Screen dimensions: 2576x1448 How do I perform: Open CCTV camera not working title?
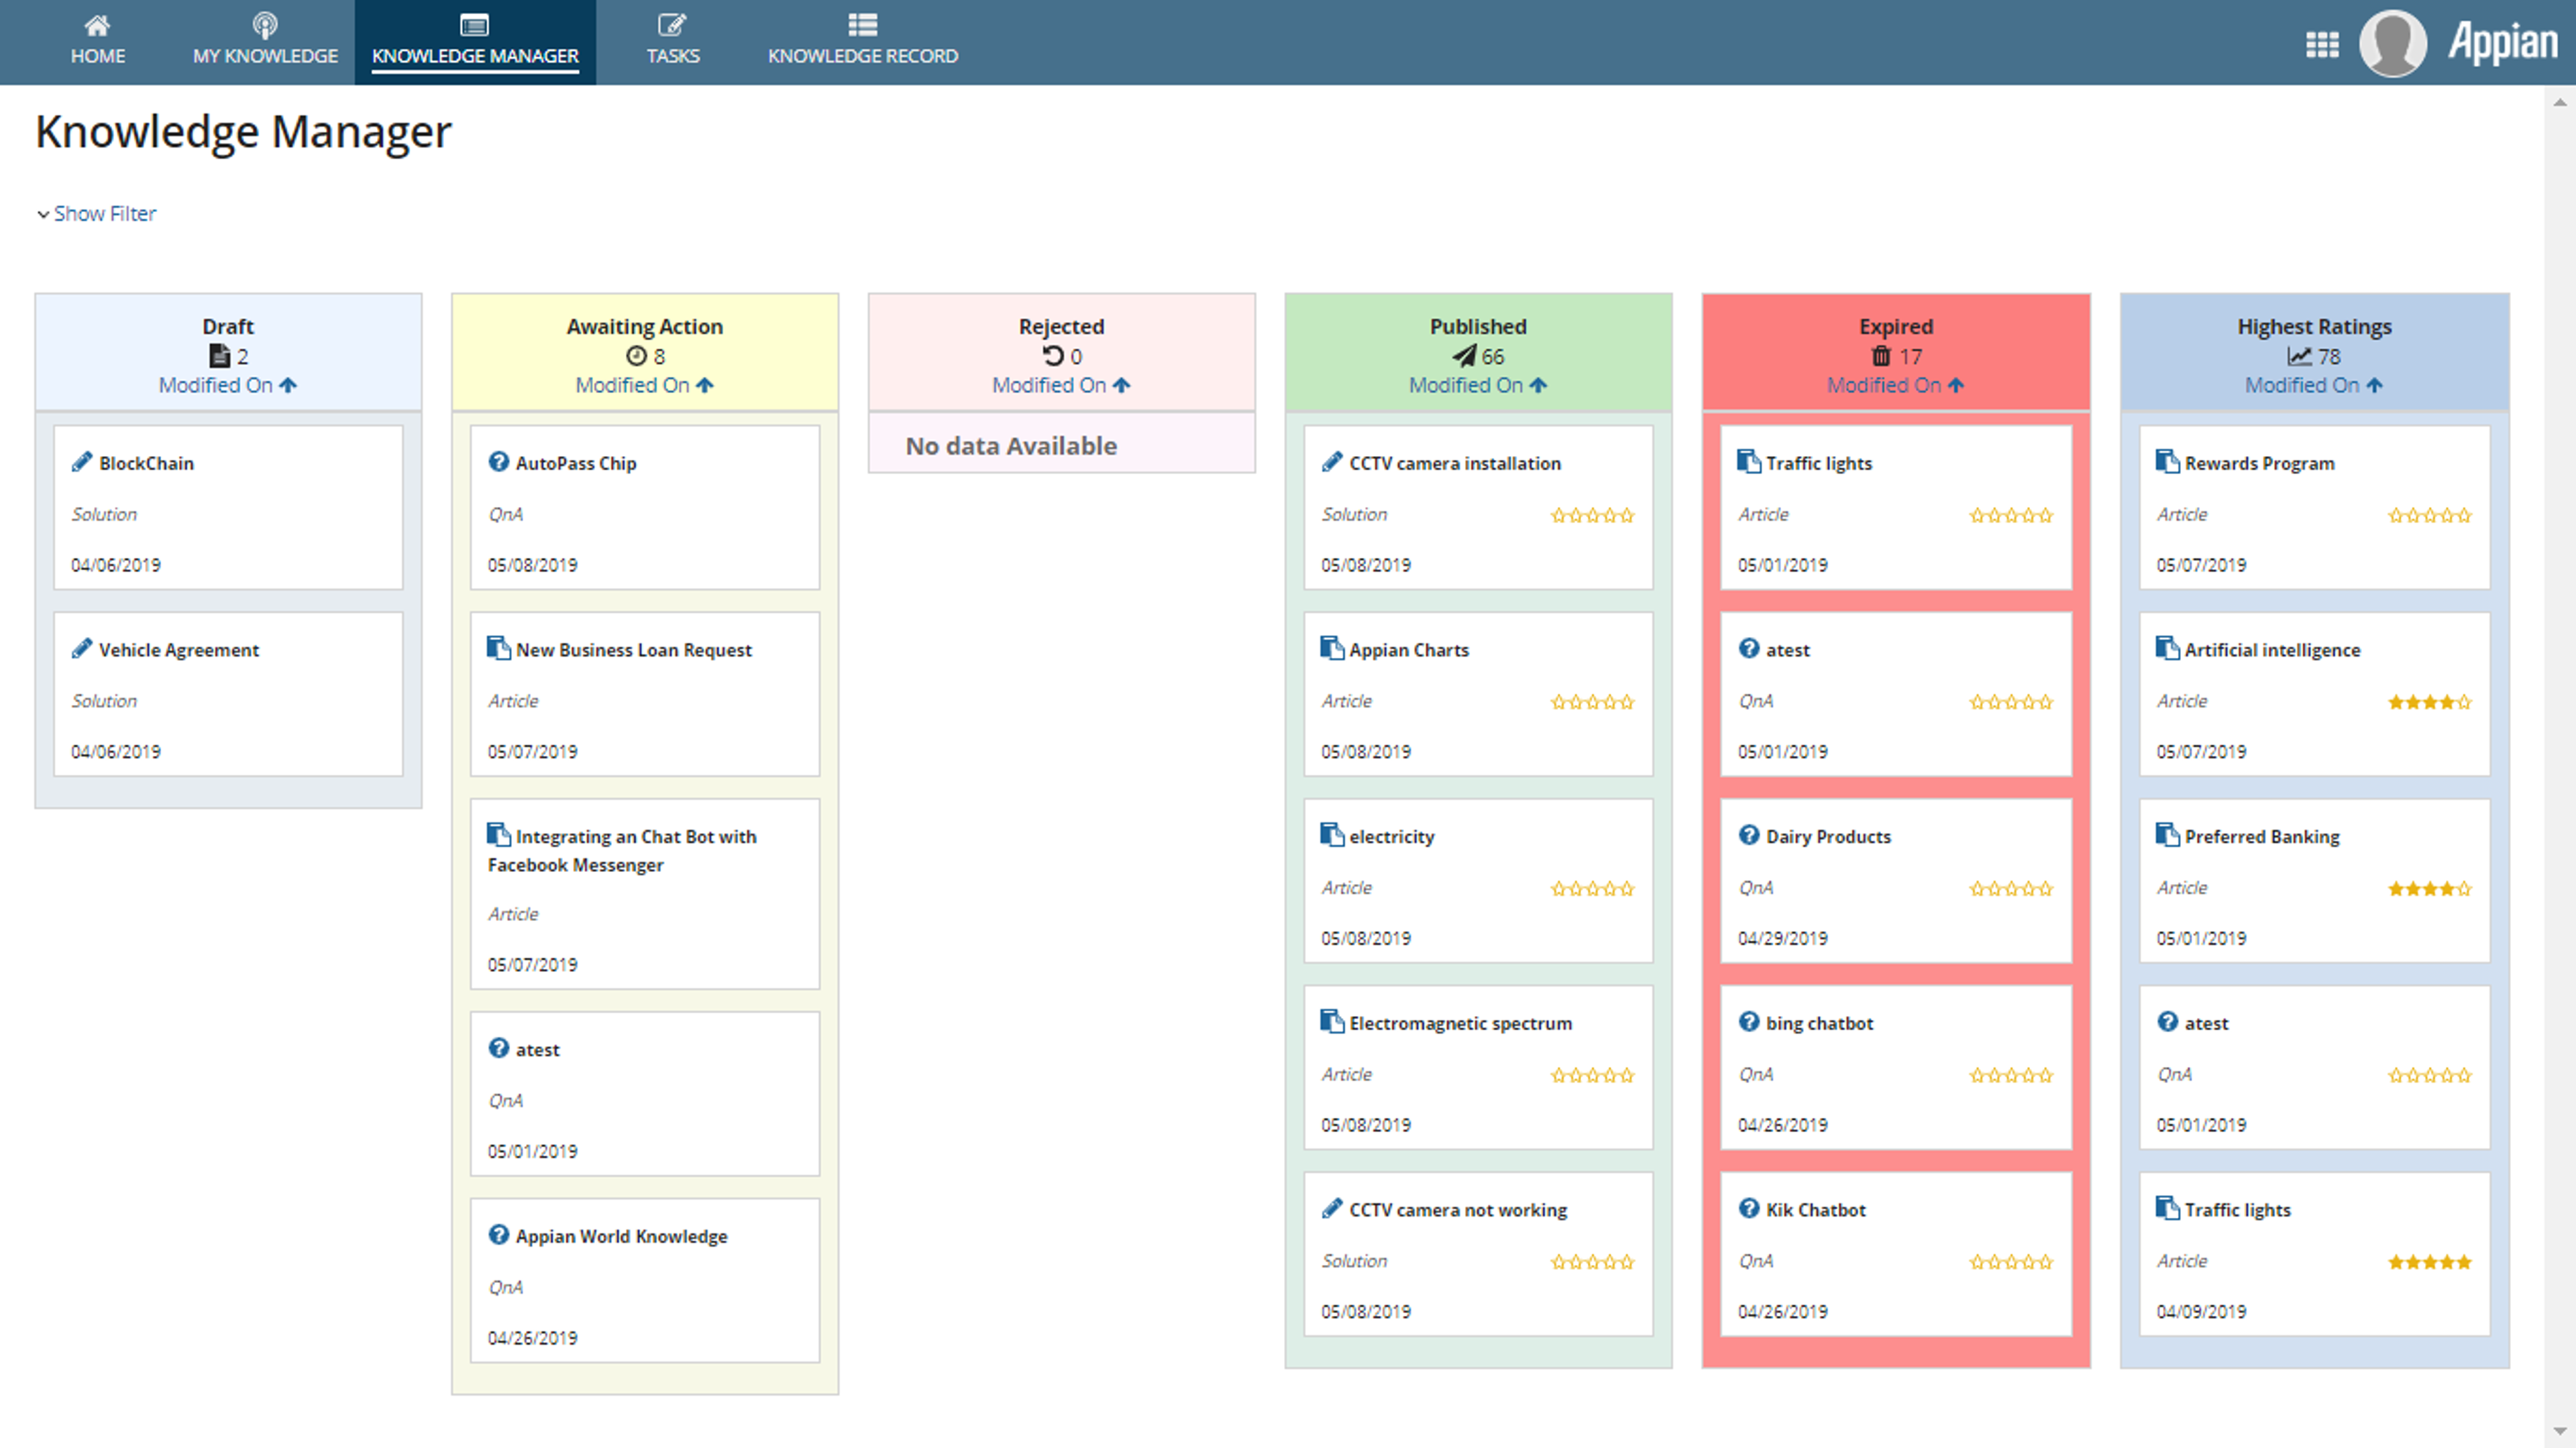[1458, 1210]
